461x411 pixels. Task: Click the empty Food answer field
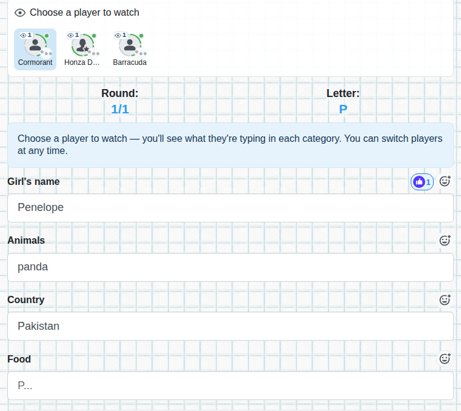click(231, 386)
